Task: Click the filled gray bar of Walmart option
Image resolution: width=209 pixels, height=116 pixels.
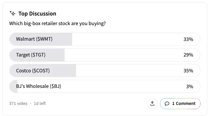Action: click(x=41, y=39)
